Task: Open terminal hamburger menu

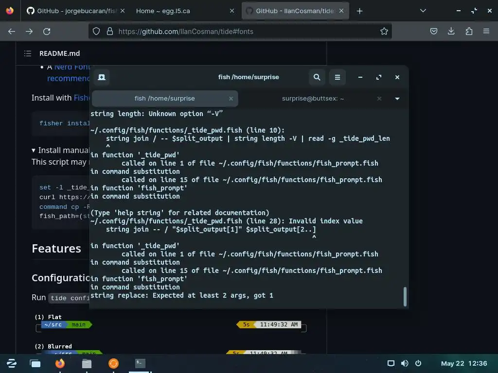Action: pyautogui.click(x=338, y=77)
